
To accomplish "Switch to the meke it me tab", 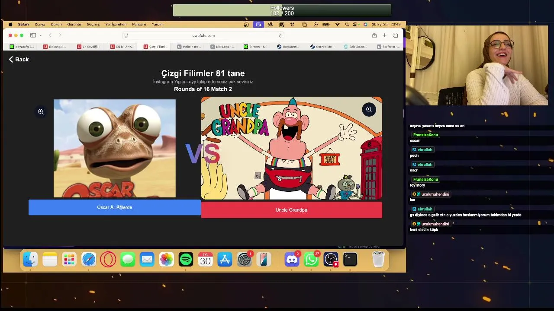I will (x=189, y=47).
